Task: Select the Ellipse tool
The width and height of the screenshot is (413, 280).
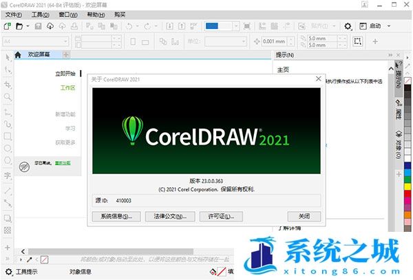Action: pyautogui.click(x=8, y=149)
